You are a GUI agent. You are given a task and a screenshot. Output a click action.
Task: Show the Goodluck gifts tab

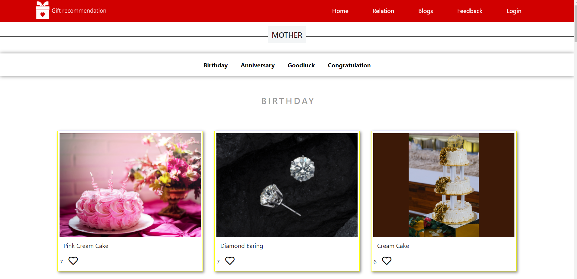pos(301,65)
